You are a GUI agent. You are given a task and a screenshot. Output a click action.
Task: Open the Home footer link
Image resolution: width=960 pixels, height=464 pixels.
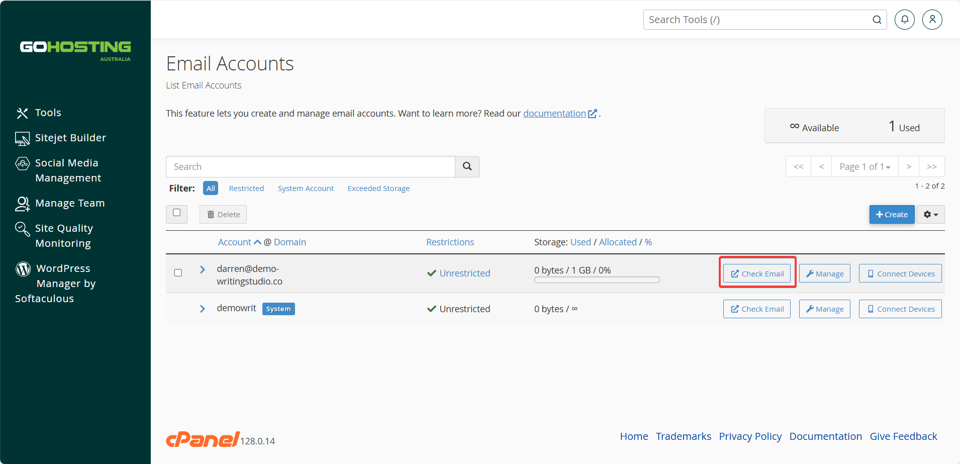pyautogui.click(x=634, y=436)
